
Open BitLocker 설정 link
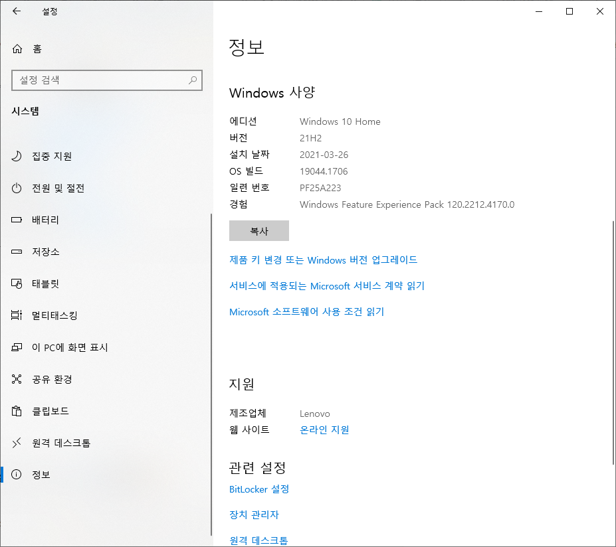click(259, 489)
